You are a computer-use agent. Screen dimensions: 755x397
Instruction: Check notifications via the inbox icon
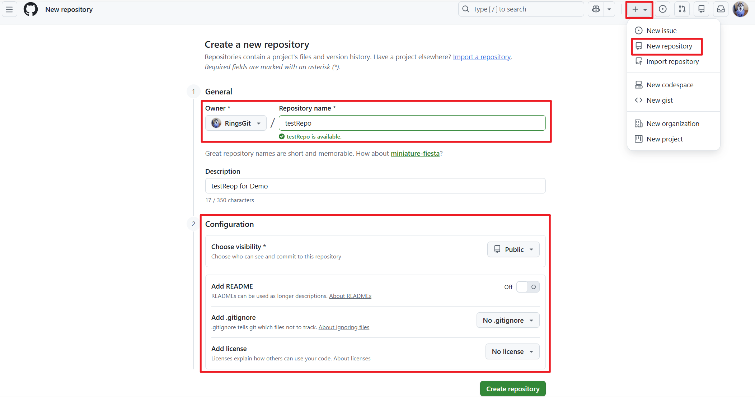tap(721, 9)
